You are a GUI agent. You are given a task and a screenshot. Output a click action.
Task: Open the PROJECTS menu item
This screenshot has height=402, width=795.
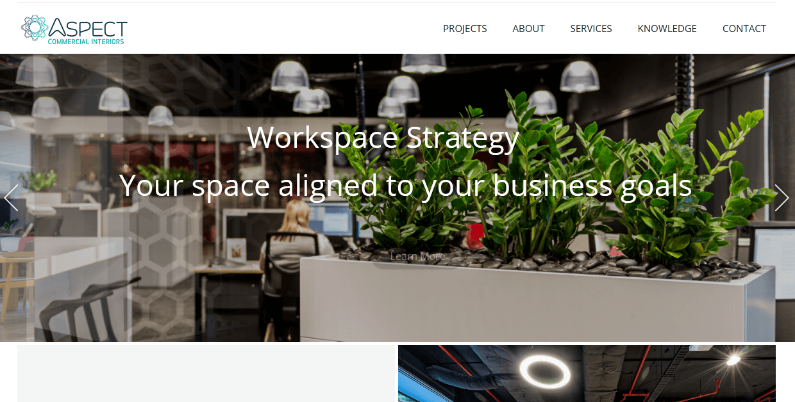tap(465, 28)
